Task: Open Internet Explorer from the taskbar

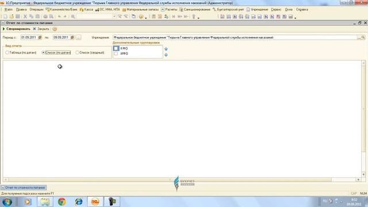Action: click(78, 202)
